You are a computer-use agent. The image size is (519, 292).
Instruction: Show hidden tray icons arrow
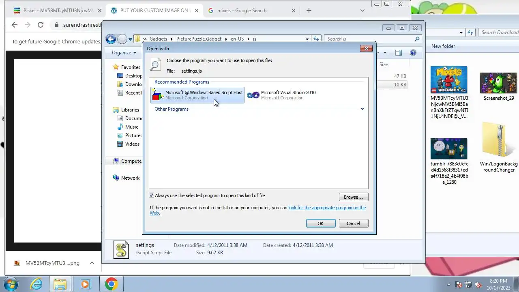tap(448, 284)
